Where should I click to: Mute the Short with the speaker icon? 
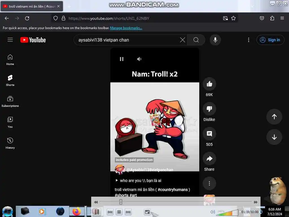(139, 59)
